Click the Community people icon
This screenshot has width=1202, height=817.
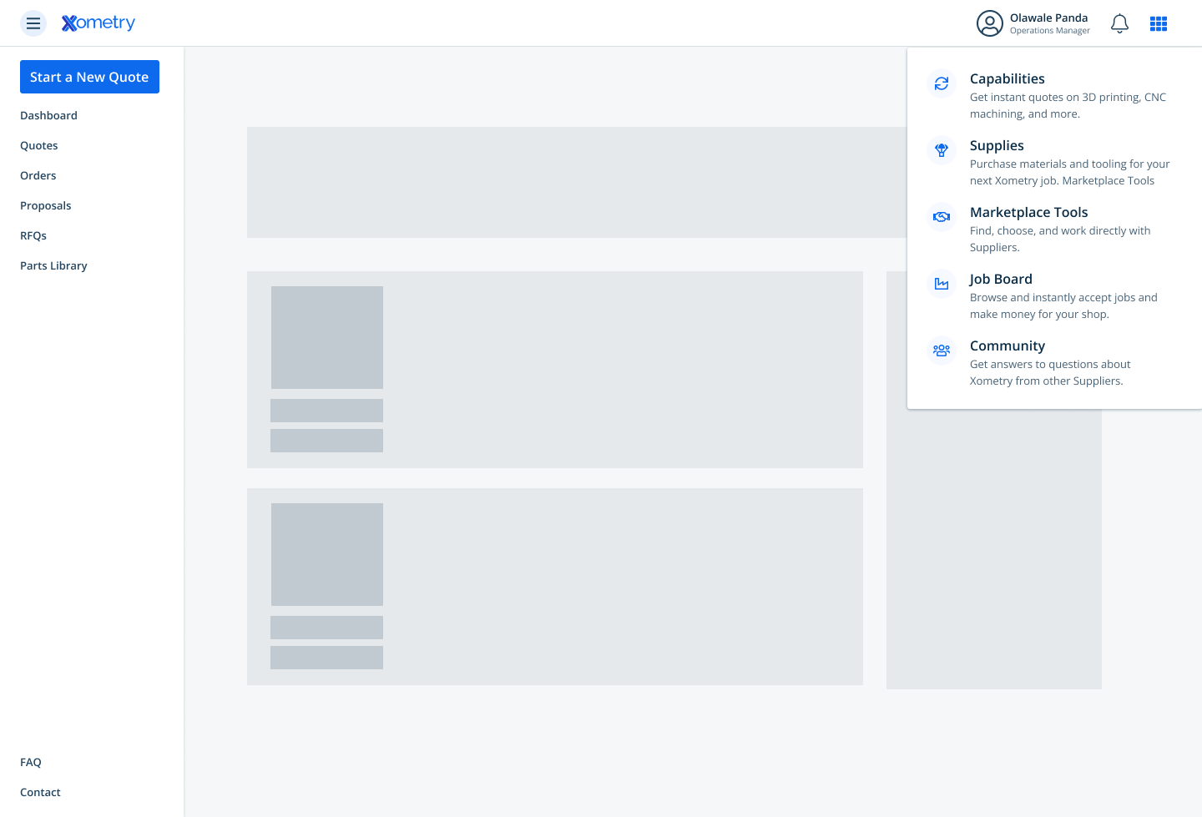click(942, 351)
